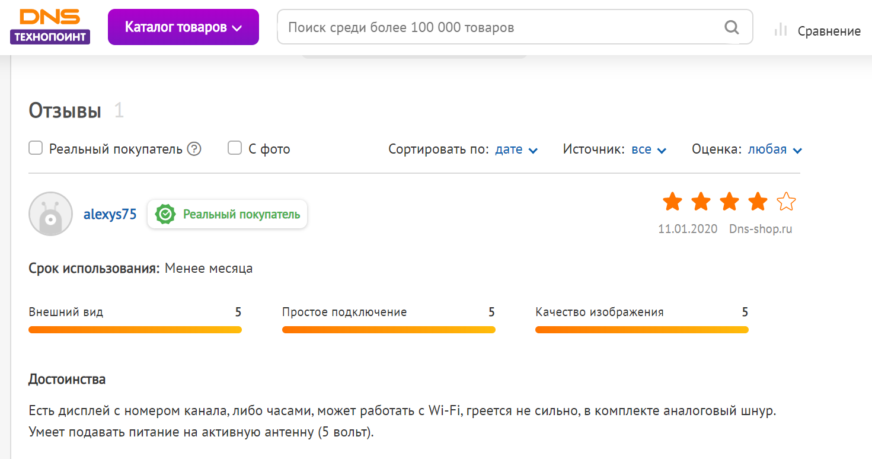Click the Отзывы heading
The width and height of the screenshot is (872, 459).
[x=65, y=110]
